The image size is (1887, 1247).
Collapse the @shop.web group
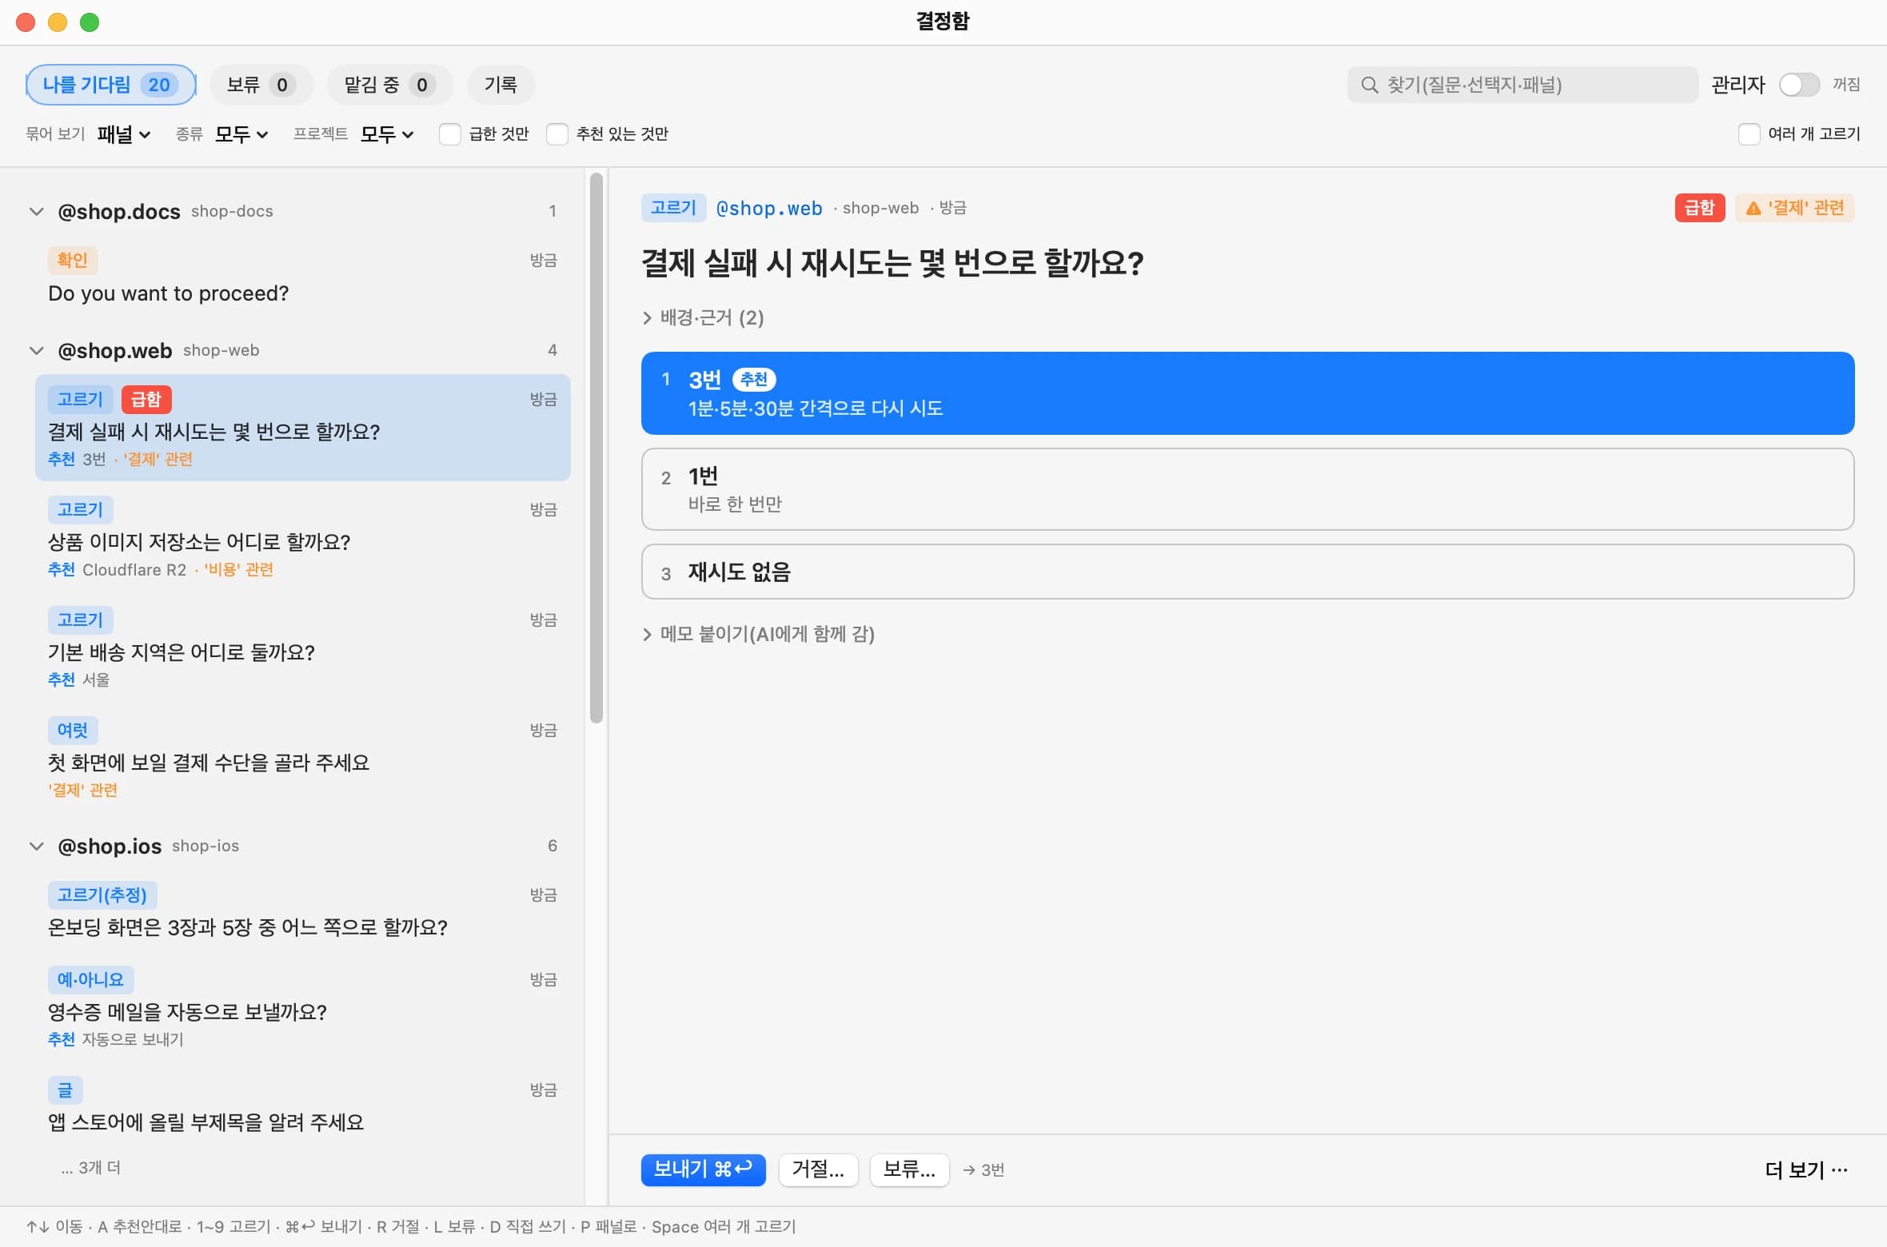[x=36, y=350]
